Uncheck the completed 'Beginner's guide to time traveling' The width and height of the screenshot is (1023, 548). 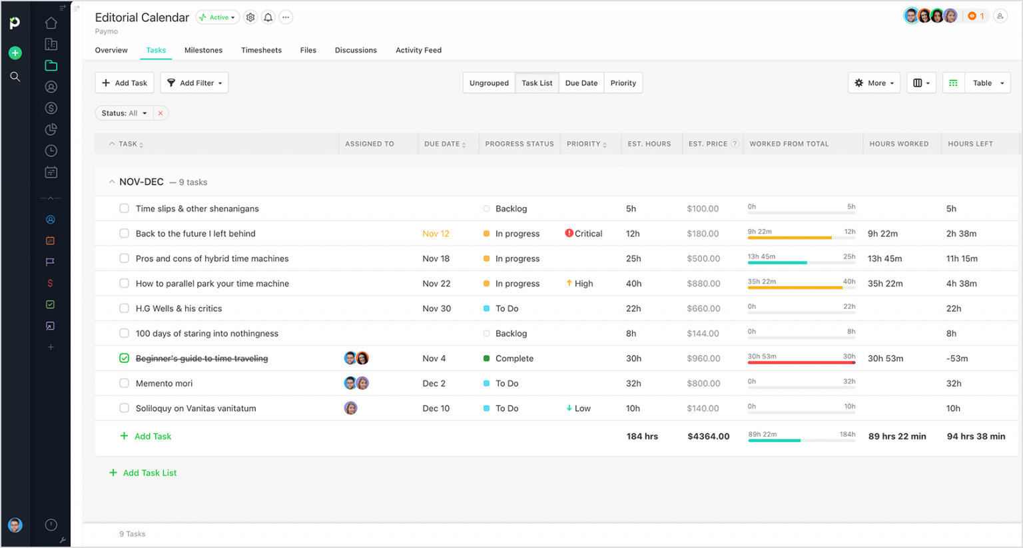click(124, 358)
